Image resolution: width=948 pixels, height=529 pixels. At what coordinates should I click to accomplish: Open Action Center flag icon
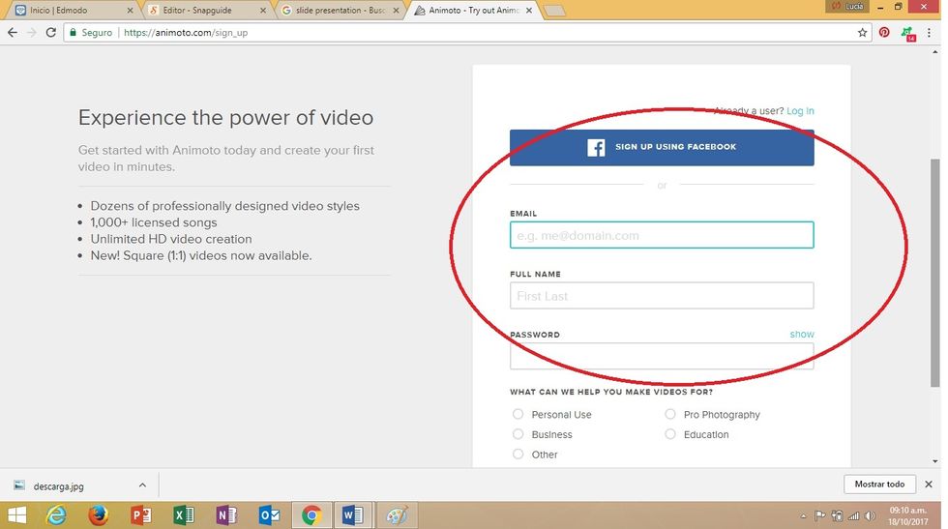[x=820, y=515]
